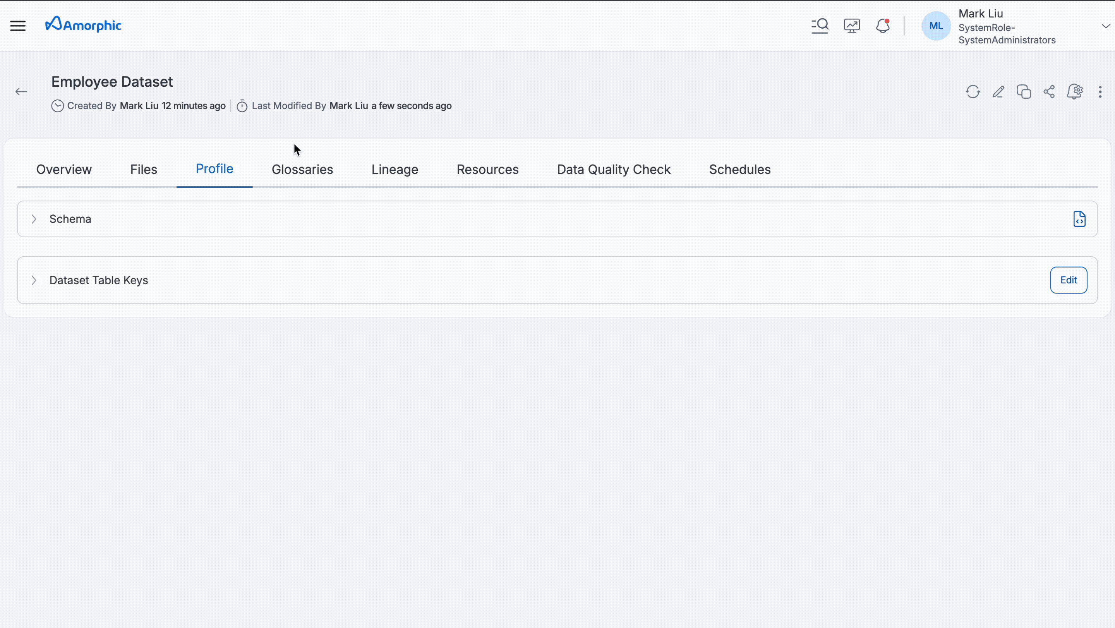The height and width of the screenshot is (628, 1115).
Task: Open the hamburger navigation menu
Action: pos(18,26)
